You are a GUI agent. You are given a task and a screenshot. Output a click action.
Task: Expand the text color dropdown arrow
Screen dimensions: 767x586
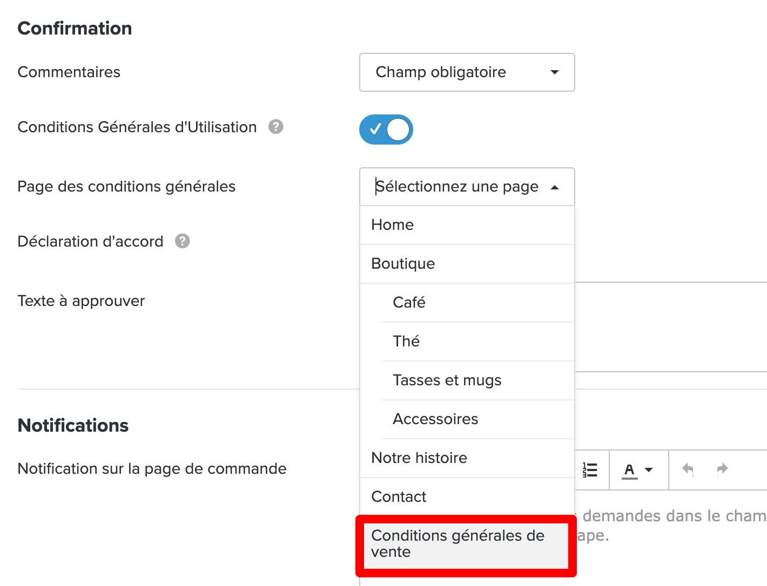pos(649,470)
